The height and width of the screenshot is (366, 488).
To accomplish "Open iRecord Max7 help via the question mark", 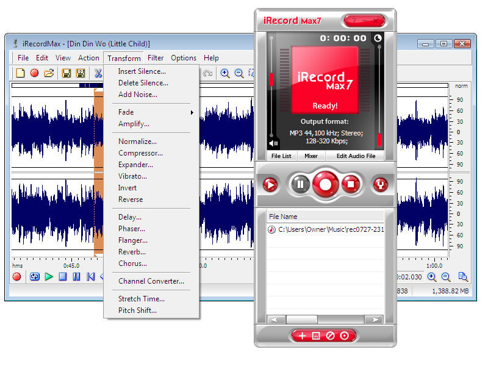I will (354, 21).
